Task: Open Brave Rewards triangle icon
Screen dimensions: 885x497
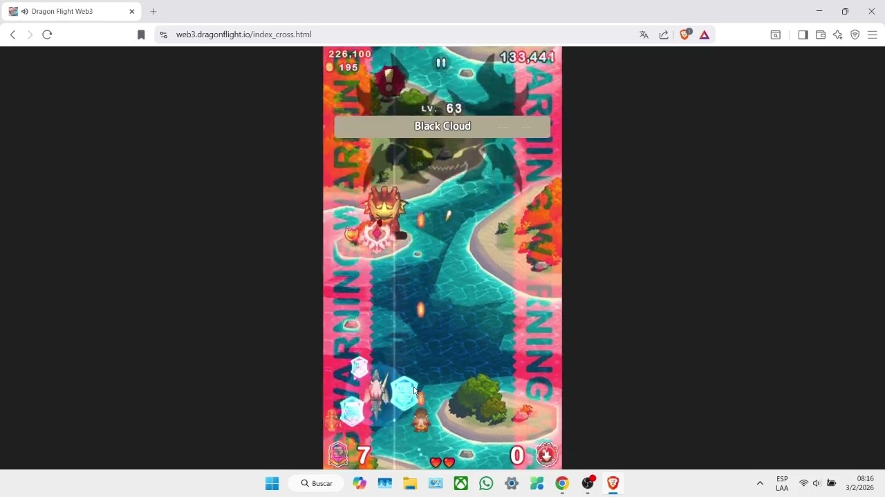Action: click(705, 35)
